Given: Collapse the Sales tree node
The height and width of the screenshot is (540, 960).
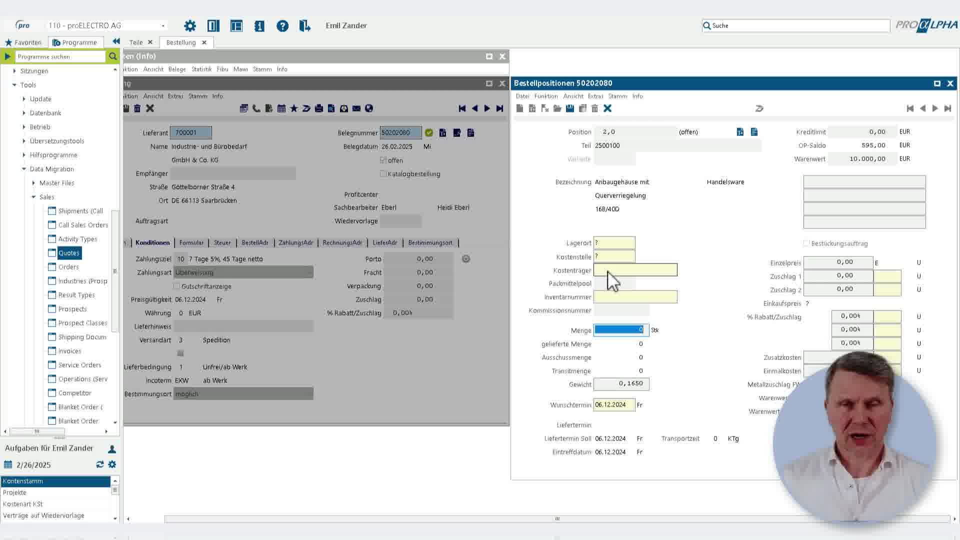Looking at the screenshot, I should point(33,197).
